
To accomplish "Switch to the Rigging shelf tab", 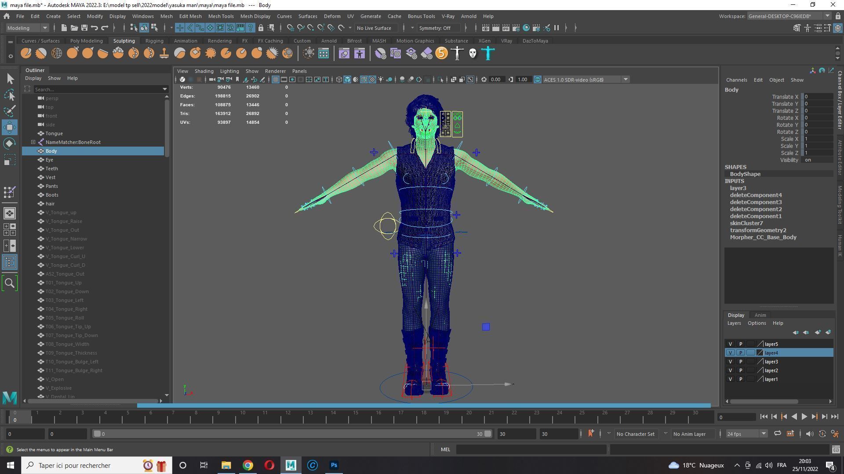I will tap(154, 41).
